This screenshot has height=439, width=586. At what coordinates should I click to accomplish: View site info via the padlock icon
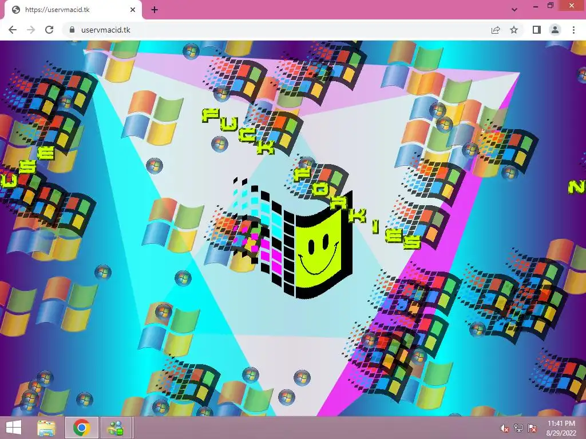pos(72,30)
